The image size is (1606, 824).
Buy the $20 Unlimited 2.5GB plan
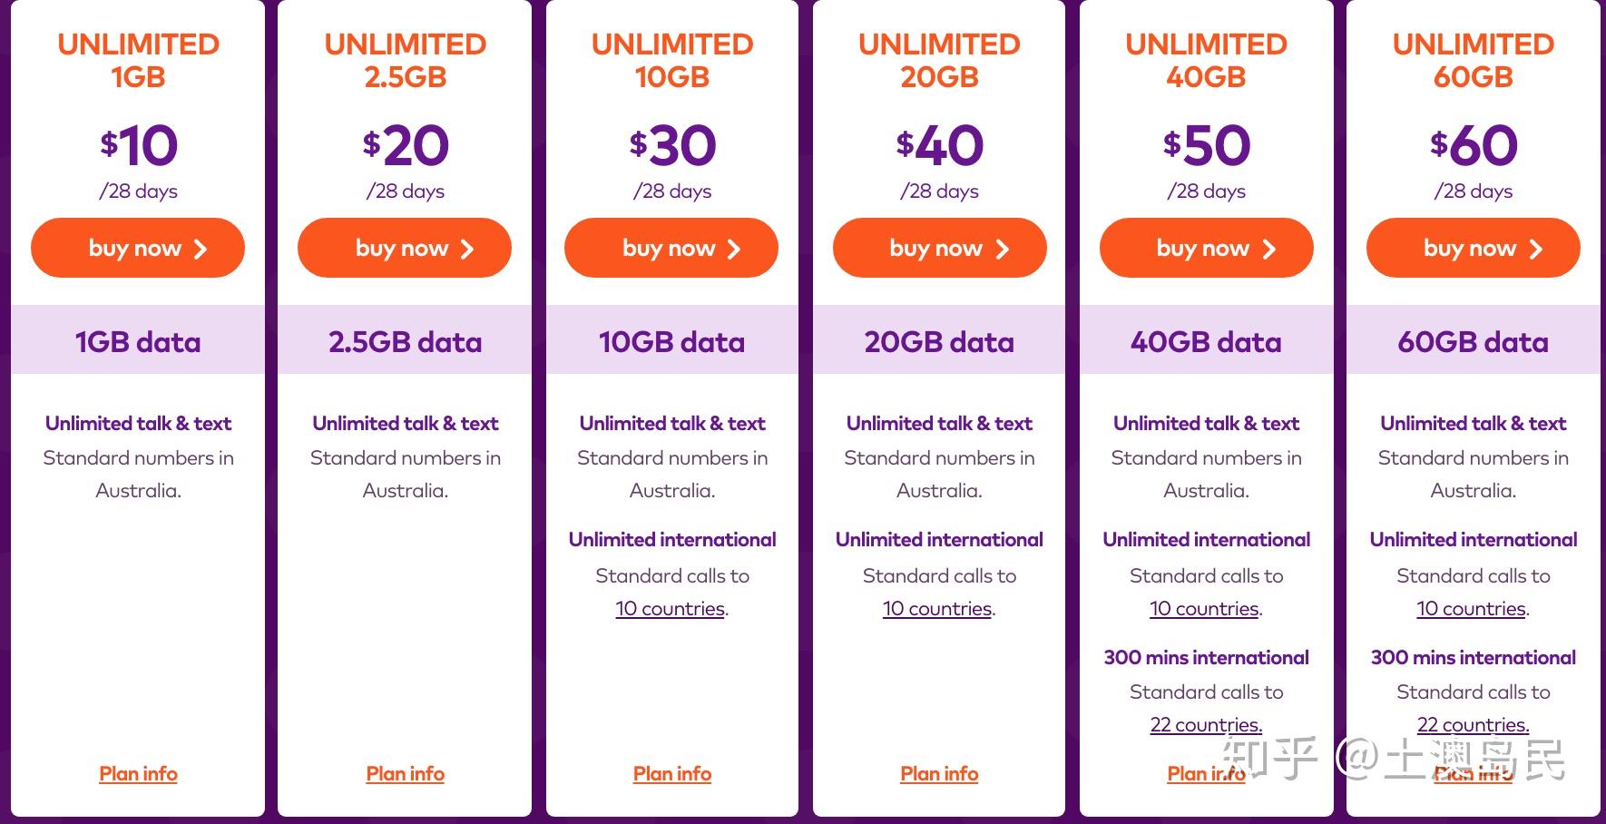[404, 248]
